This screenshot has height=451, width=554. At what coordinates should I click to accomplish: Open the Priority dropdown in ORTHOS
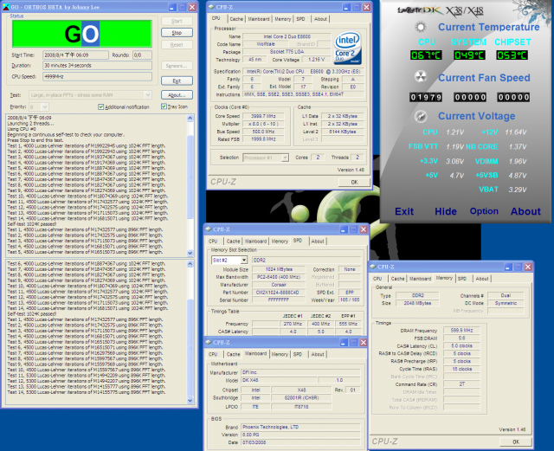point(44,106)
